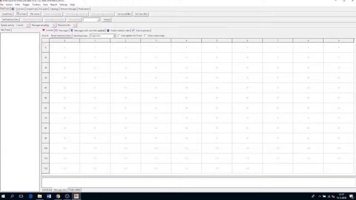The width and height of the screenshot is (356, 200).
Task: Click the Station statistics view icon
Action: [108, 30]
